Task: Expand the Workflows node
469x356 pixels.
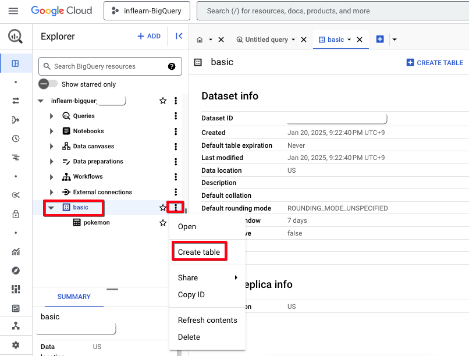Action: click(x=51, y=177)
